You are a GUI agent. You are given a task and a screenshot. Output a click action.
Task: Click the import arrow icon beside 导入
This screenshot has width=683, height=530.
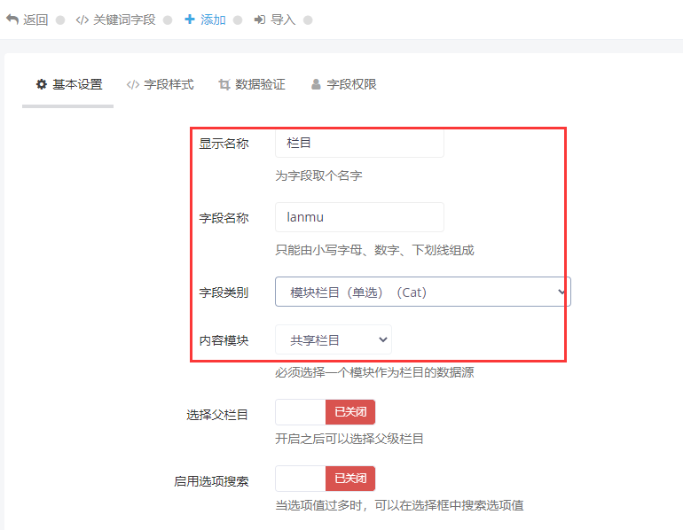coord(260,19)
